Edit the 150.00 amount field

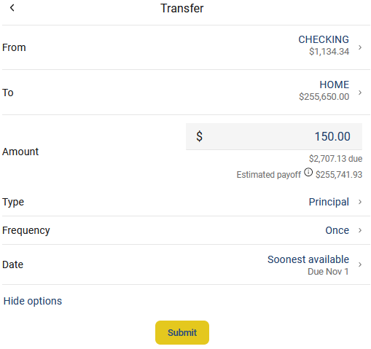pos(274,136)
